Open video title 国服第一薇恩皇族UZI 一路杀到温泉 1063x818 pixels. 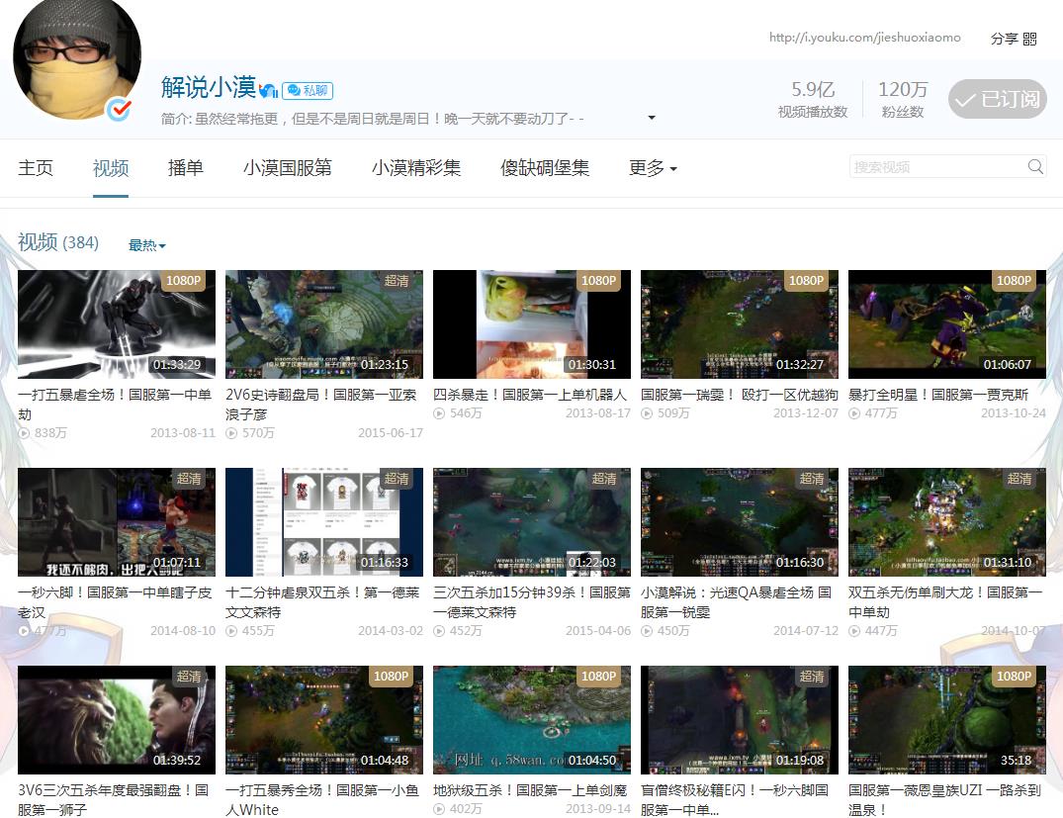[x=944, y=799]
